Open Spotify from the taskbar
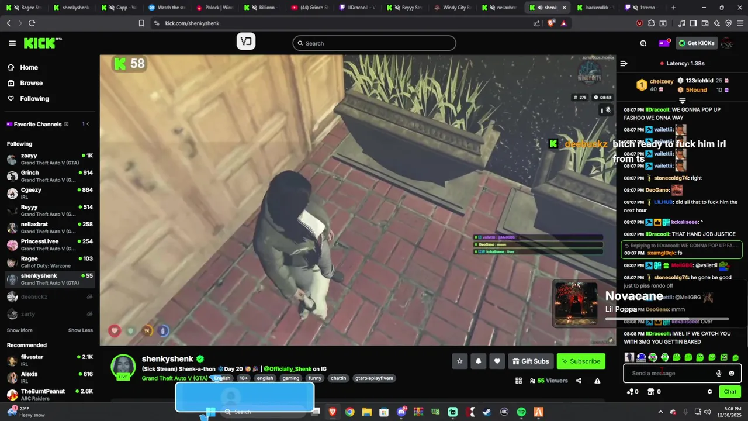This screenshot has height=421, width=748. 521,412
